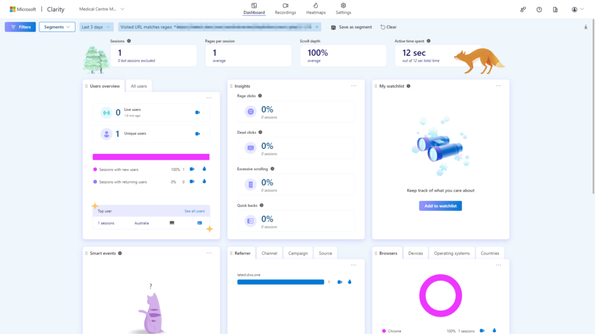Open Smart events options menu
This screenshot has height=334, width=595.
(x=209, y=253)
